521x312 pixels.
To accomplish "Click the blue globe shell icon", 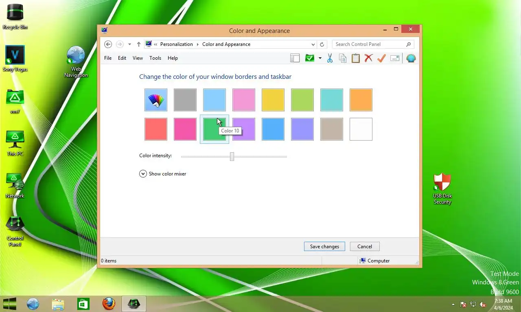I will (411, 58).
